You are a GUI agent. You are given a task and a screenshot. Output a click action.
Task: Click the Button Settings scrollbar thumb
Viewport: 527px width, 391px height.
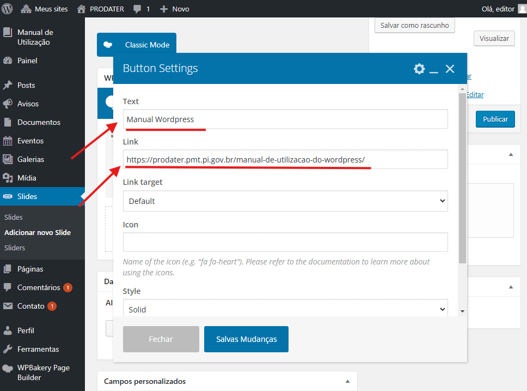462,178
